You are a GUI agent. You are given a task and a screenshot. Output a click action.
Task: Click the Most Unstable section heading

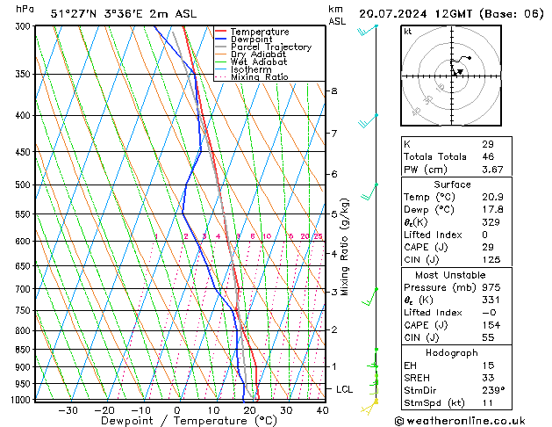pos(450,275)
